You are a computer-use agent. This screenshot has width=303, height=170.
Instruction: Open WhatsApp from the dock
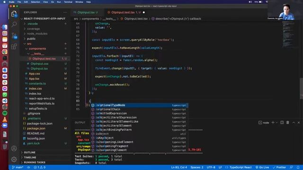pyautogui.click(x=5, y=94)
